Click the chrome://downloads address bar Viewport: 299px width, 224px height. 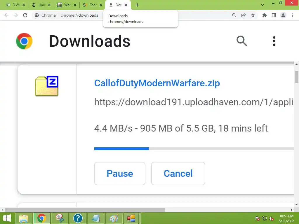(79, 15)
